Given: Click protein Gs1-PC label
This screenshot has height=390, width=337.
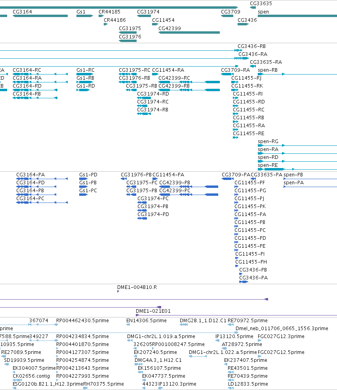Looking at the screenshot, I should coord(88,191).
